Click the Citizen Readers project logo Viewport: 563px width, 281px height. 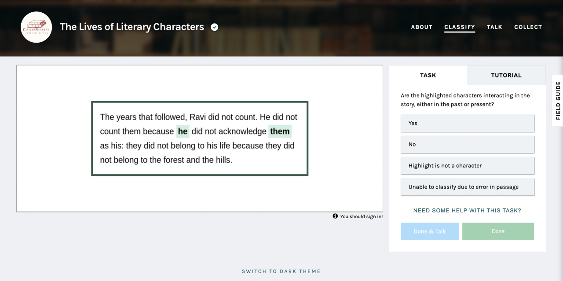tap(37, 27)
